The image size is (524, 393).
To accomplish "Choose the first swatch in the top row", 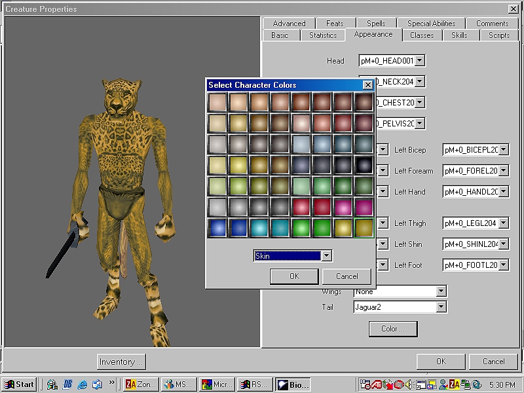I will click(x=217, y=102).
